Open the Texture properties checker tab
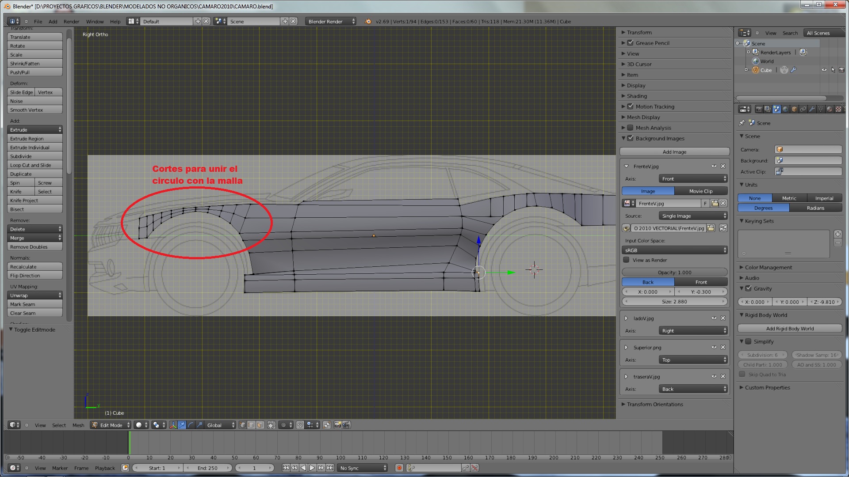This screenshot has width=849, height=477. coord(838,109)
